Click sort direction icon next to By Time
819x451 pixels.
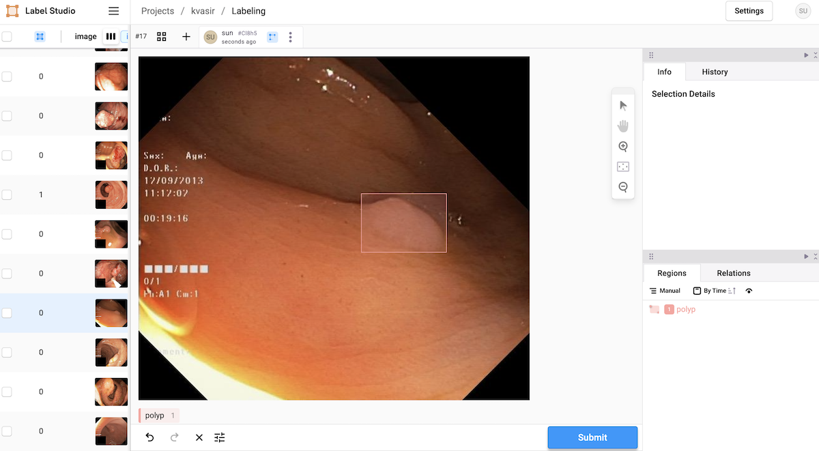(732, 291)
